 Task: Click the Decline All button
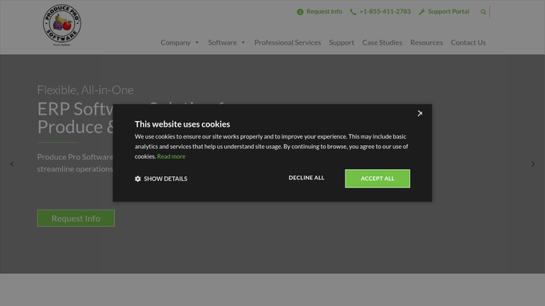306,178
